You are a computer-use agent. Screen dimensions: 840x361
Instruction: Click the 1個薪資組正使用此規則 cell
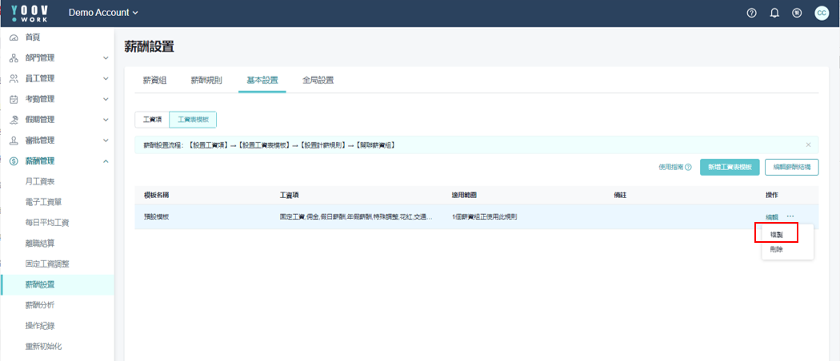(x=484, y=216)
